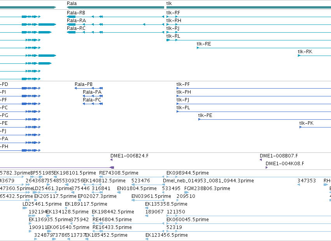The height and width of the screenshot is (241, 331).
Task: Select the Rala-PB protein feature
Action: point(84,84)
